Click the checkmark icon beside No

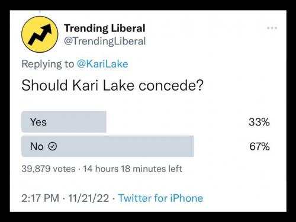tap(53, 146)
